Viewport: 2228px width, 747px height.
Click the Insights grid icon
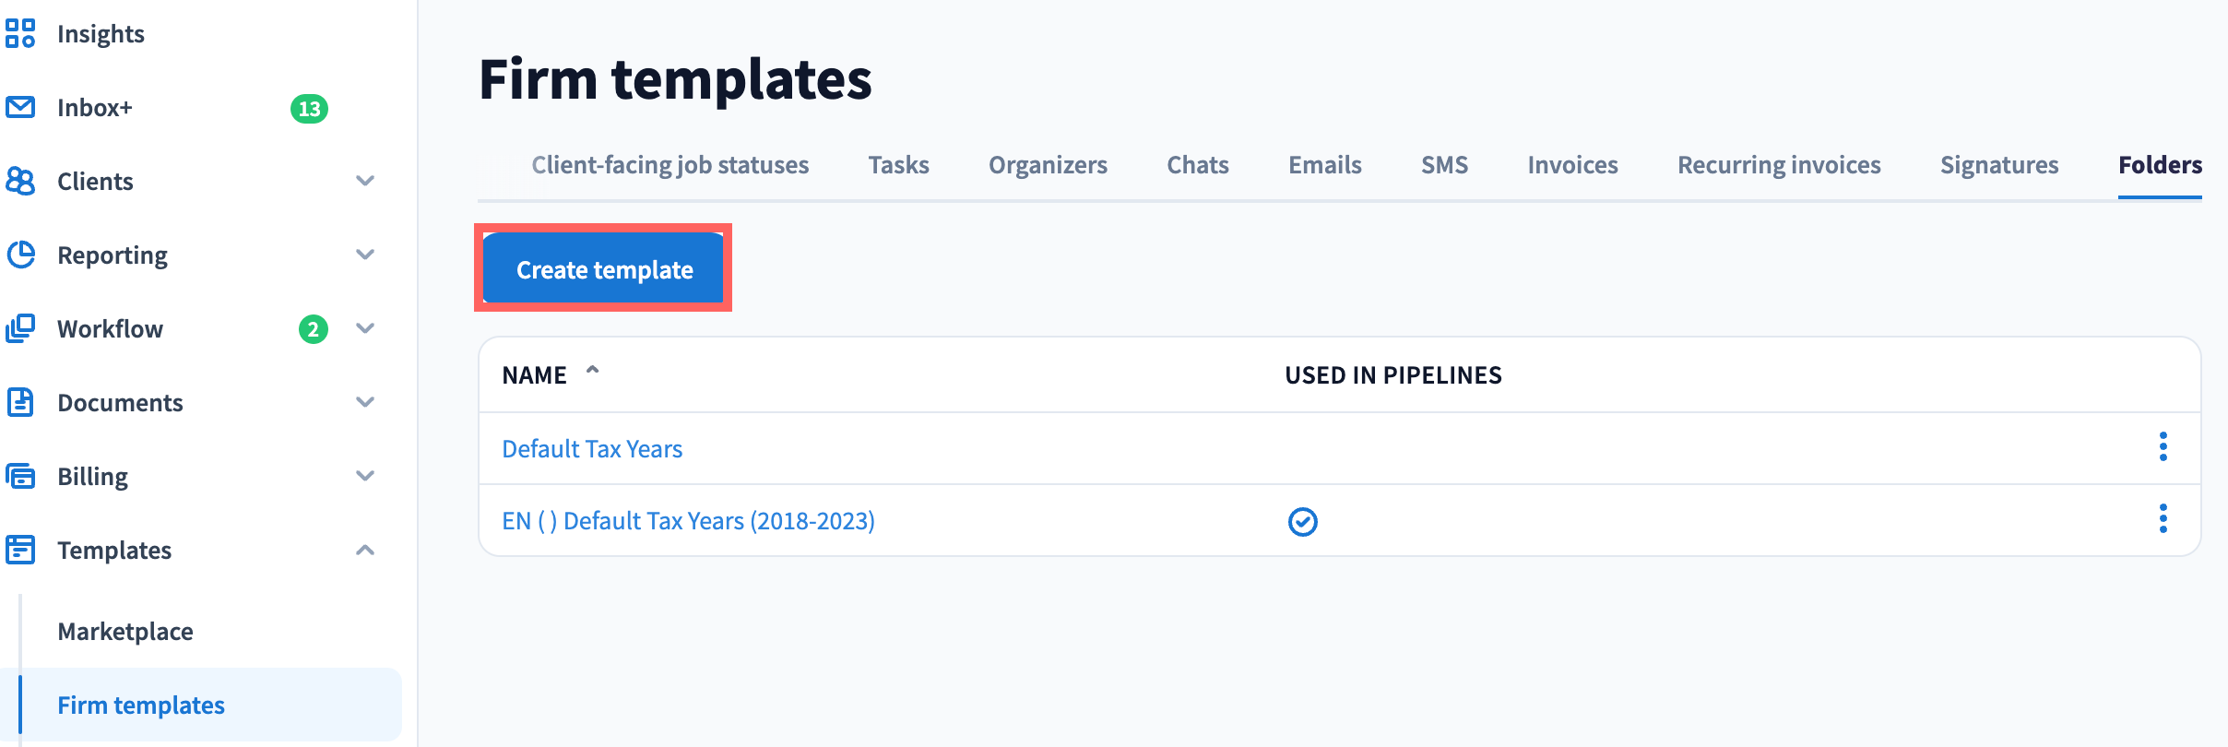pos(20,33)
